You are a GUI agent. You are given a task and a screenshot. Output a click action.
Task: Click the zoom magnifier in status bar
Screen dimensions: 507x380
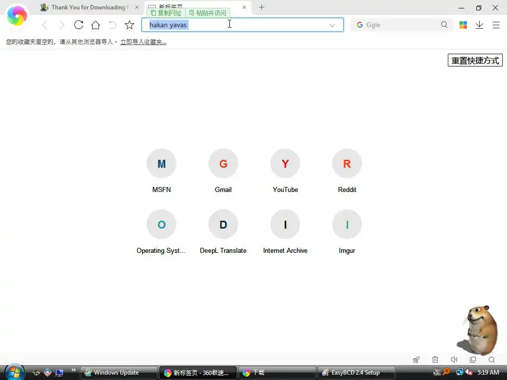(492, 360)
